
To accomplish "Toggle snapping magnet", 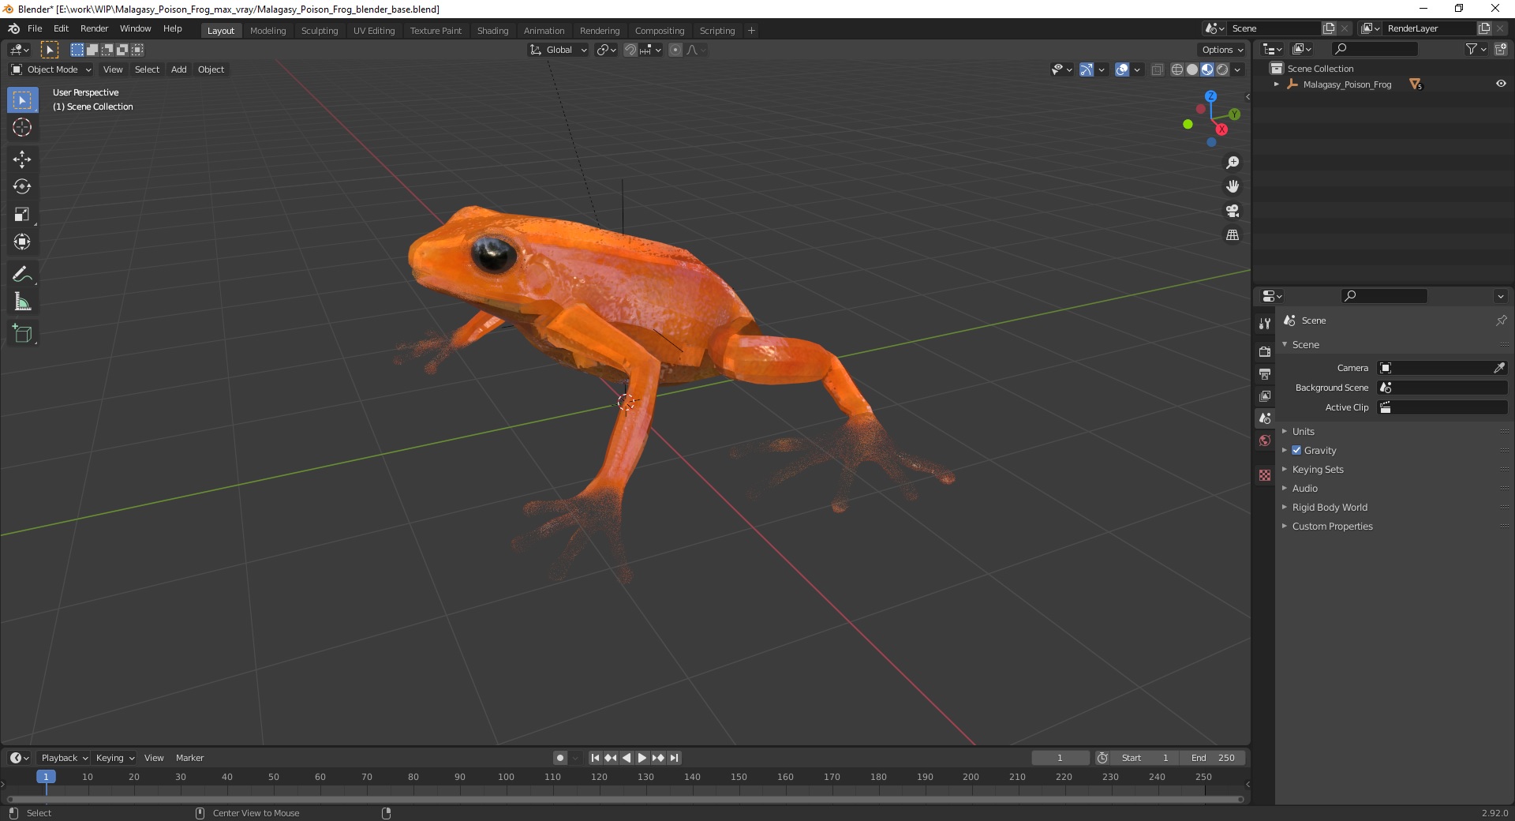I will (x=630, y=50).
